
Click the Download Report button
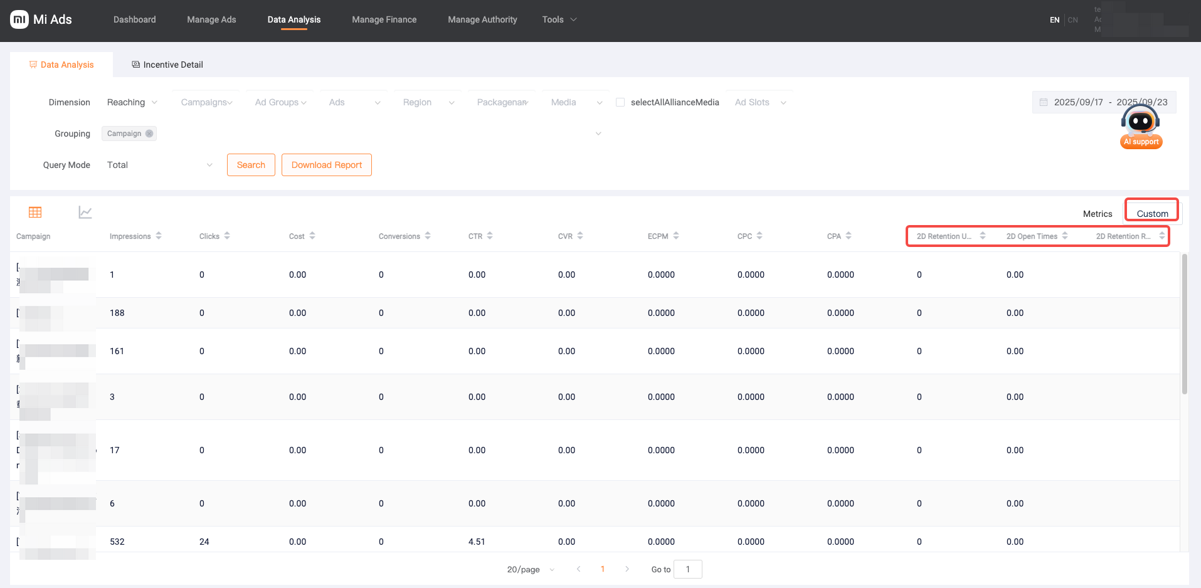coord(326,165)
